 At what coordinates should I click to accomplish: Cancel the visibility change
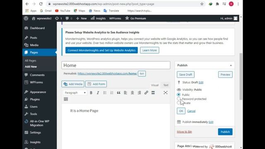click(x=191, y=111)
